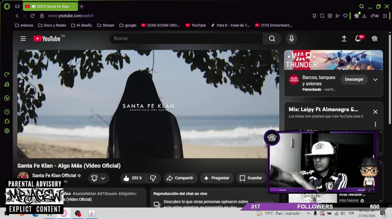
Task: Toggle the ad blocker shield icon
Action: point(330,16)
